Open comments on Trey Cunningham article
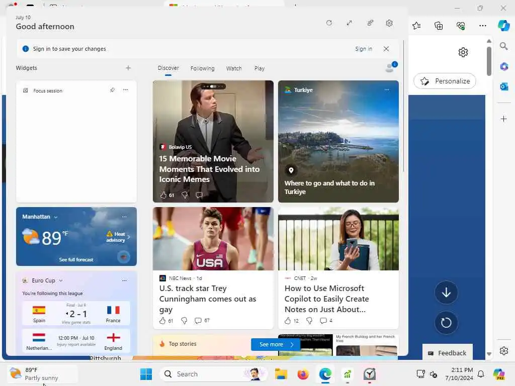The height and width of the screenshot is (386, 515). tap(198, 321)
